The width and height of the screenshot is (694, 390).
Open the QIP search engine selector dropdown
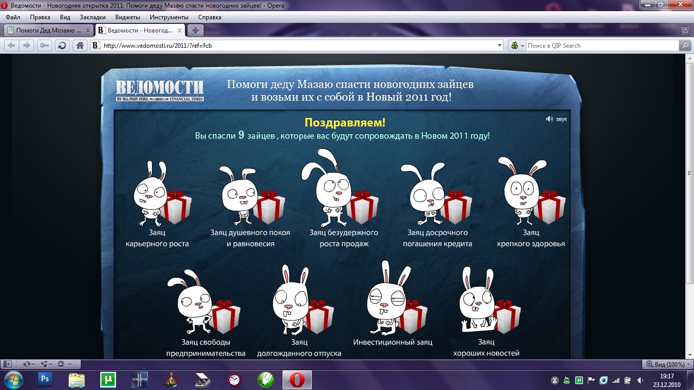[x=517, y=46]
